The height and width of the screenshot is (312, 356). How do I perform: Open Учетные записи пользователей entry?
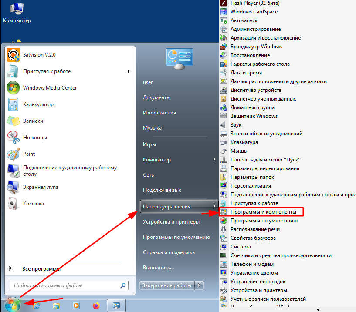click(x=268, y=299)
